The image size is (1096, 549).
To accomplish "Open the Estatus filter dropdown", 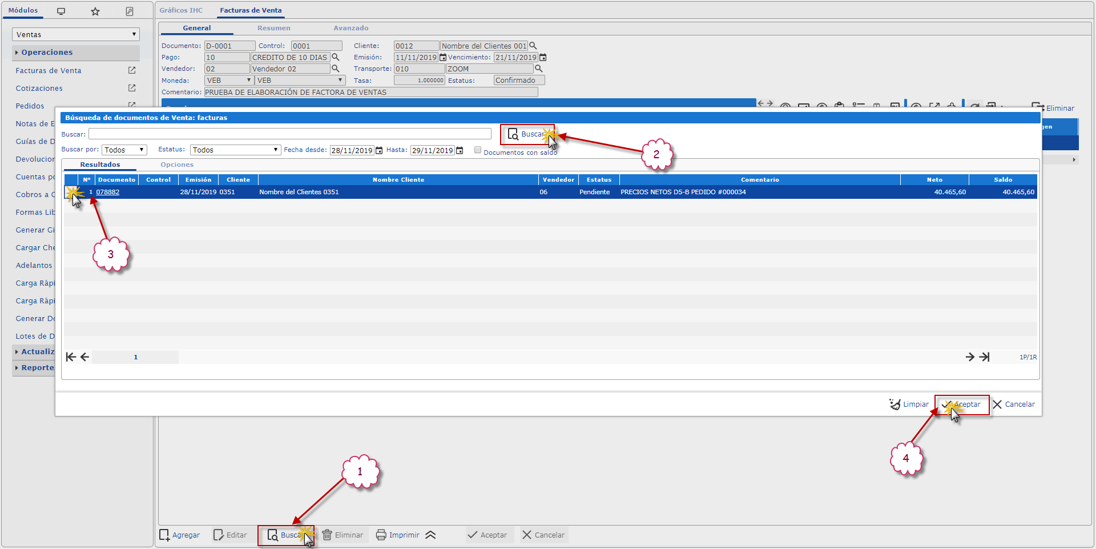I will coord(235,150).
